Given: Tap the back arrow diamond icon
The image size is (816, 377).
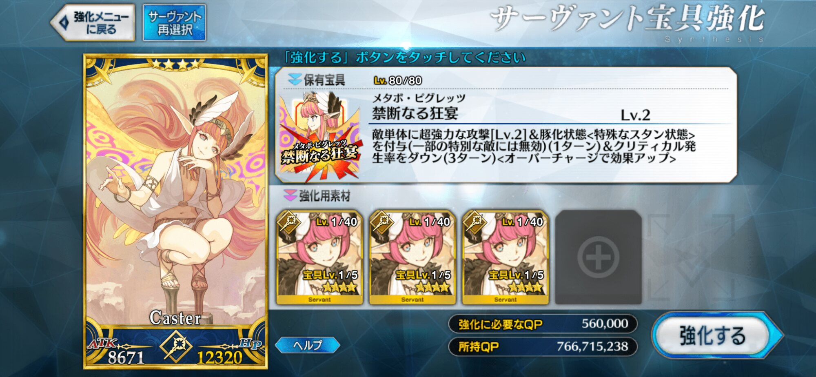Looking at the screenshot, I should 64,22.
